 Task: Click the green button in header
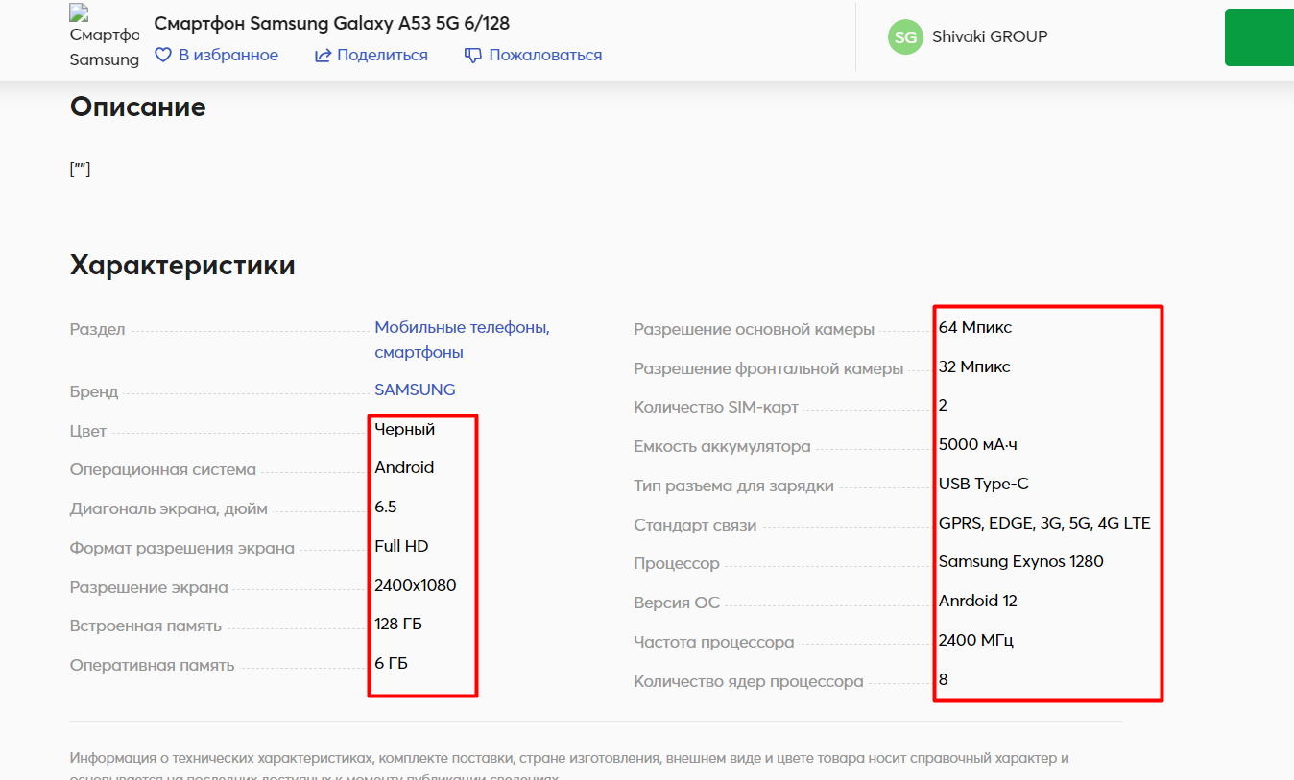tap(1259, 37)
